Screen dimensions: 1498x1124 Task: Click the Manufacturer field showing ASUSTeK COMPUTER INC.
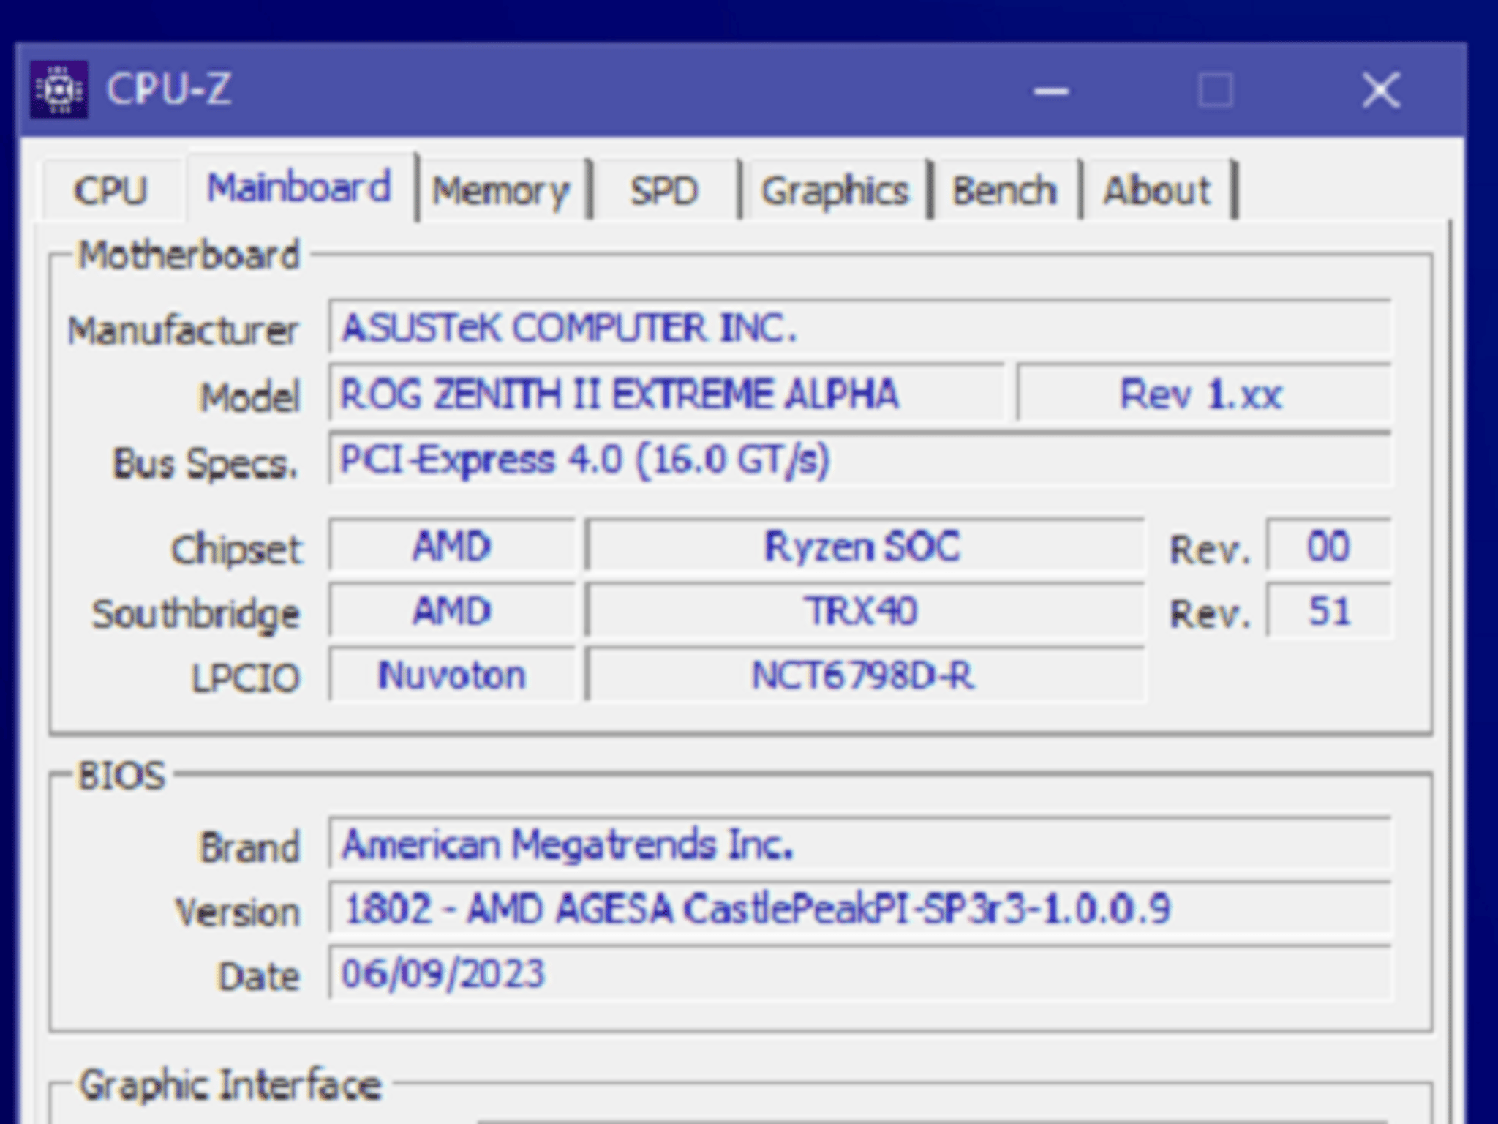pos(856,329)
